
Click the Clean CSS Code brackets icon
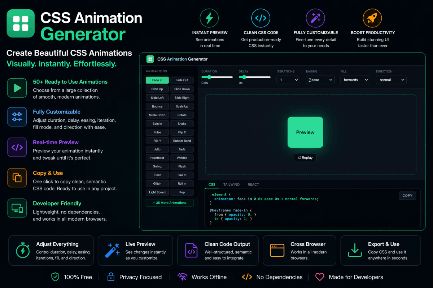tap(261, 18)
